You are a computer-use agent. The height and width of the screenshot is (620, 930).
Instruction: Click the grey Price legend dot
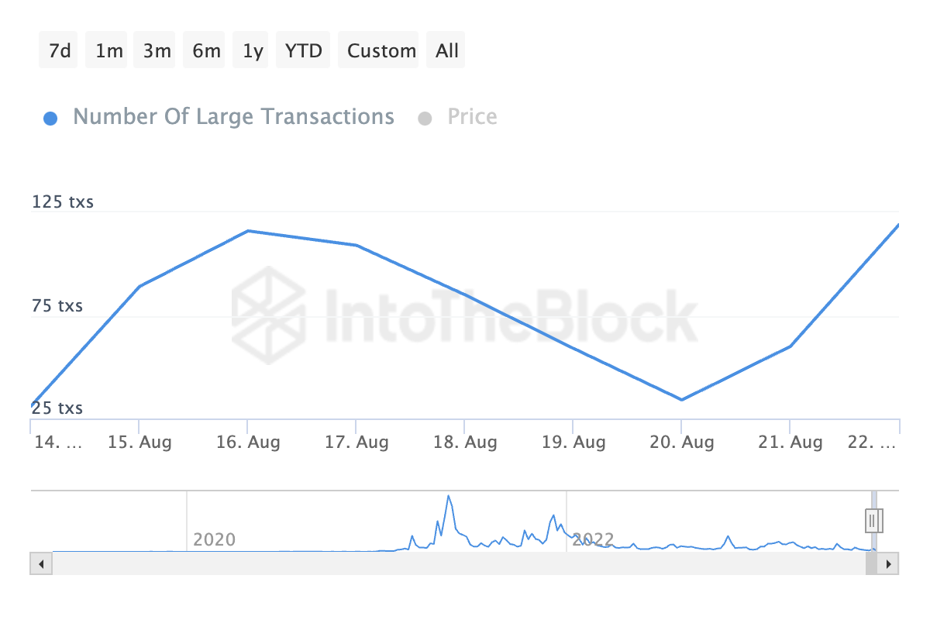424,119
